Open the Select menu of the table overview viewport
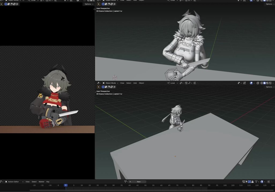 (x=129, y=83)
